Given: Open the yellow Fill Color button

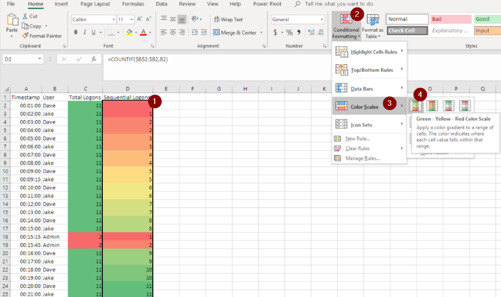Looking at the screenshot, I should coord(129,32).
